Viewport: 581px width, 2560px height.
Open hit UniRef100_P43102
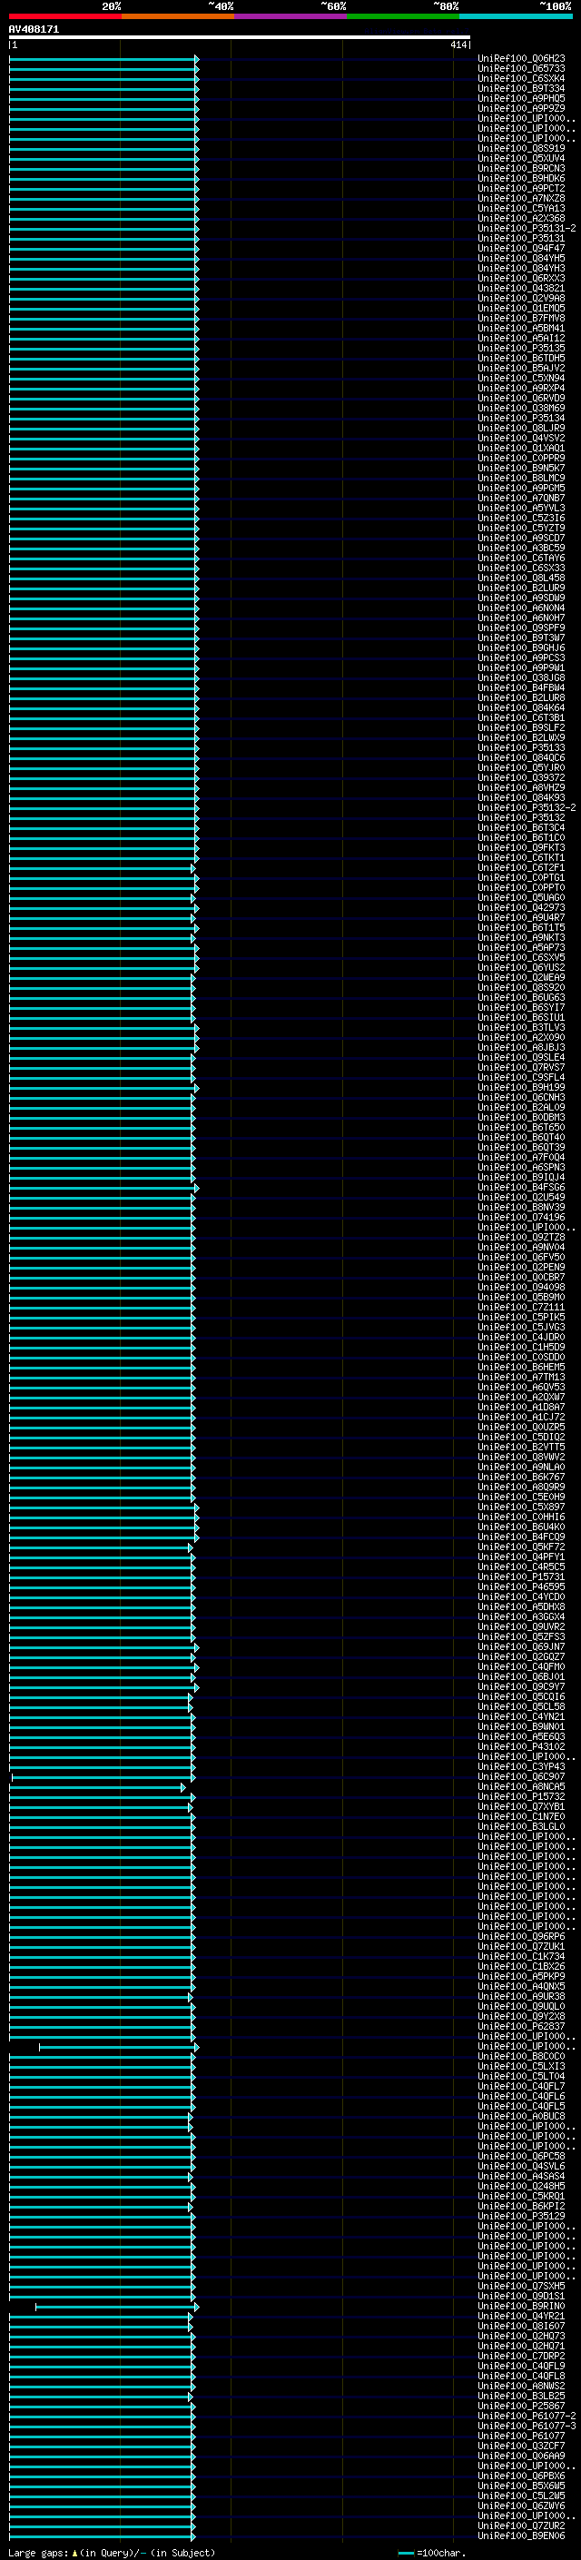(x=521, y=1746)
